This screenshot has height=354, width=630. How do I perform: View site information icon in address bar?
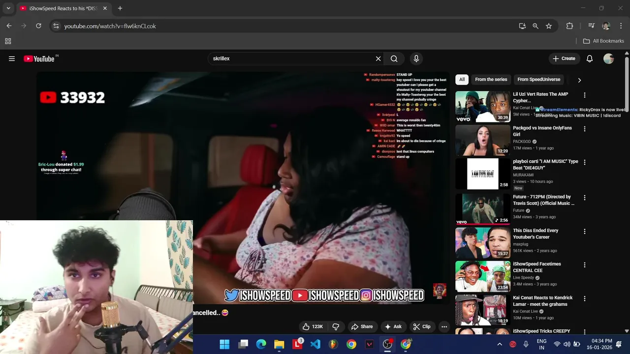(56, 26)
